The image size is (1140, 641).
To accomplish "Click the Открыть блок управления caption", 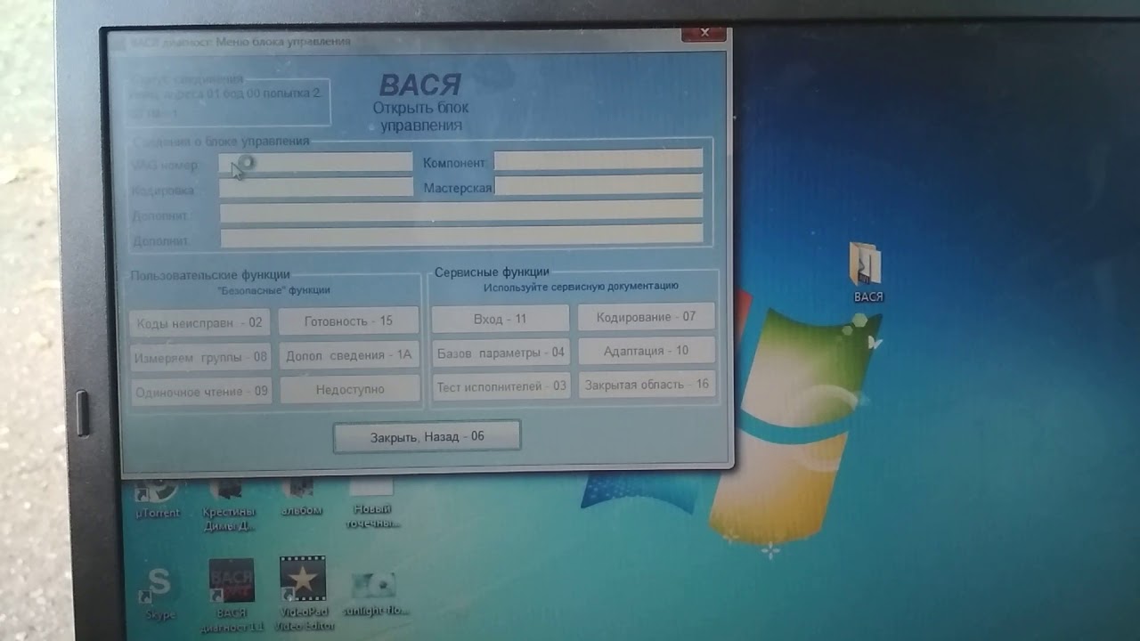I will pyautogui.click(x=420, y=117).
